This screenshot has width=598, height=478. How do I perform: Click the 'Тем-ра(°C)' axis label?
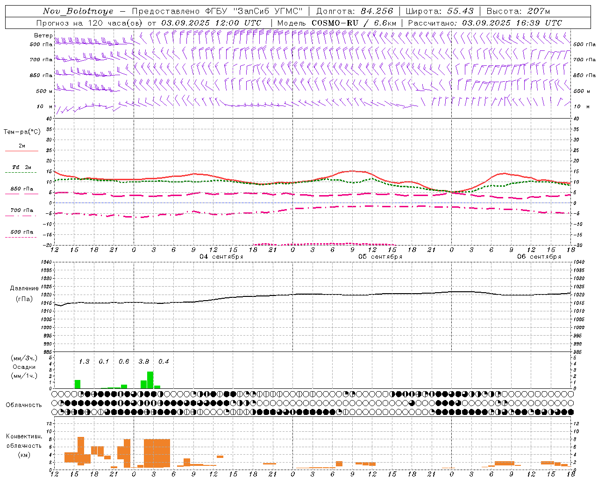coord(22,132)
